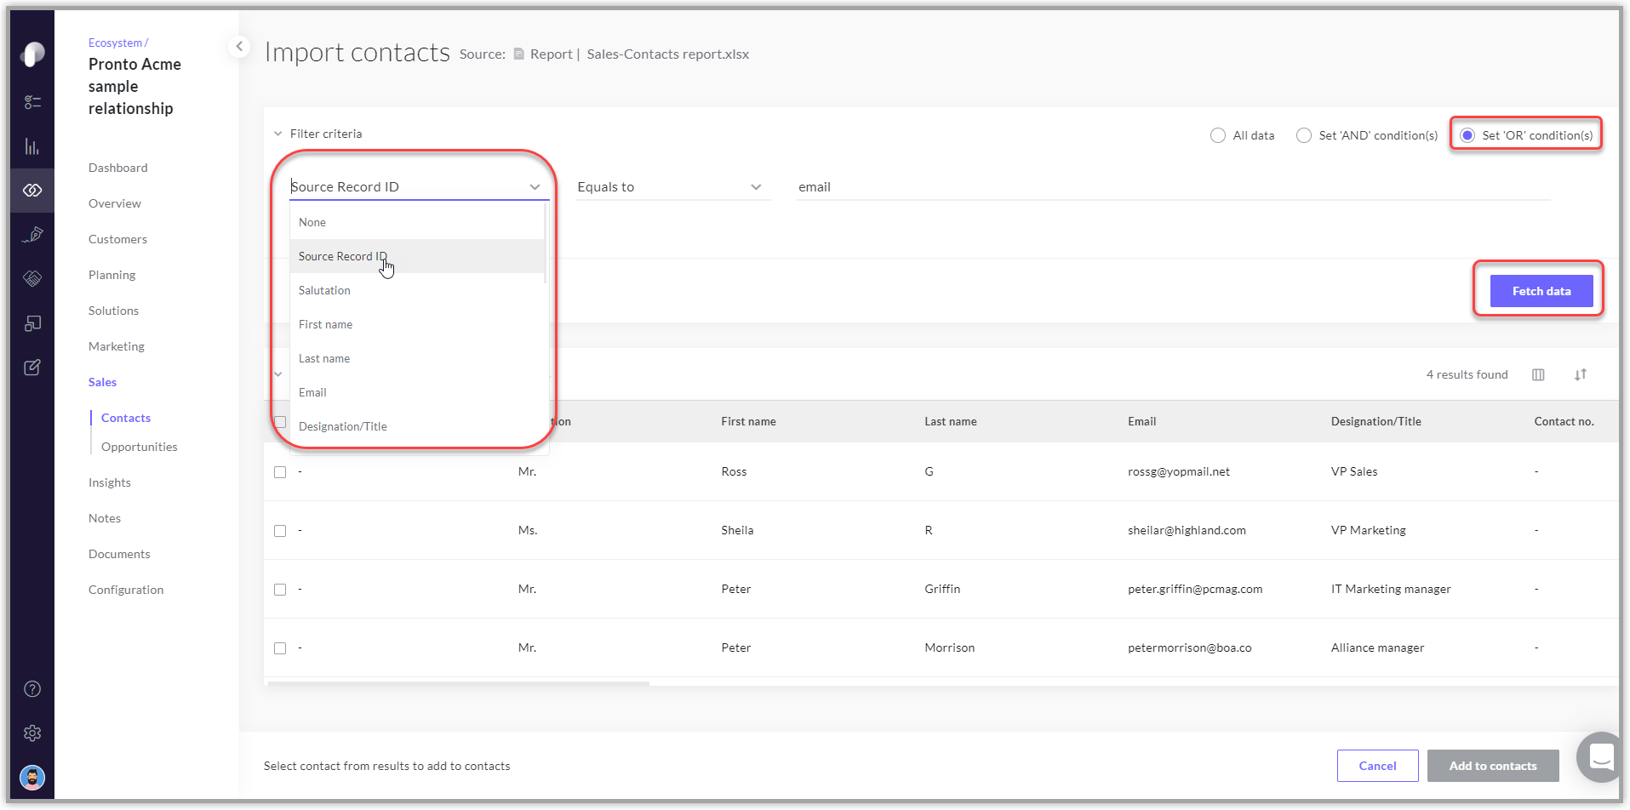Tick the checkbox for Peter Griffin row
The width and height of the screenshot is (1630, 810).
280,590
